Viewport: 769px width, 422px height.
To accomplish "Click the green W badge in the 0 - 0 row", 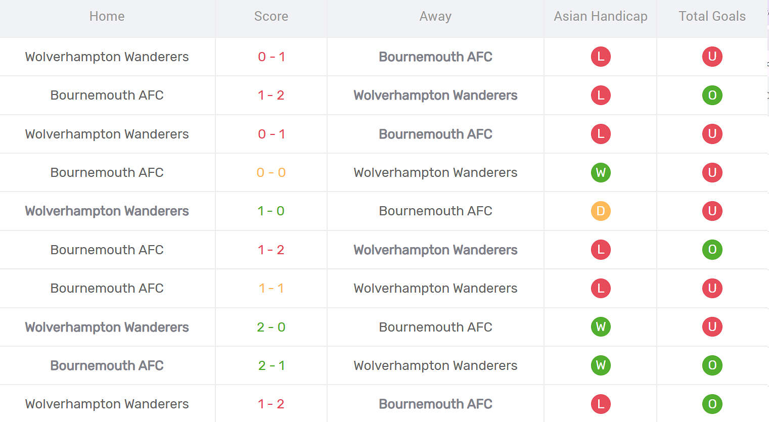I will point(601,173).
